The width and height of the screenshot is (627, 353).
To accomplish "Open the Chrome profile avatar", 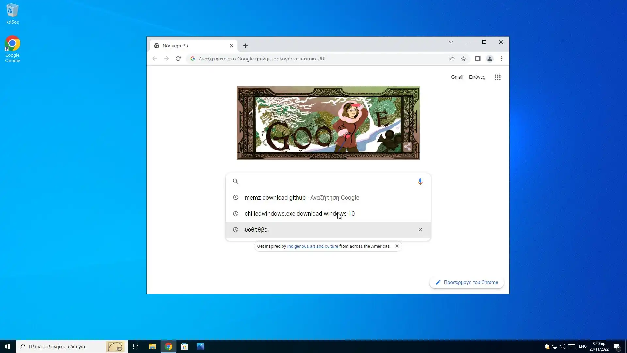I will (x=490, y=59).
